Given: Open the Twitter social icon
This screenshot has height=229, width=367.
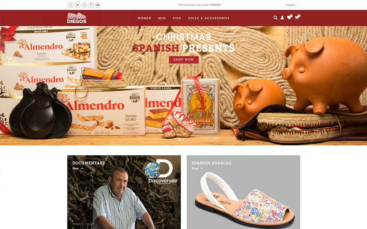Looking at the screenshot, I should click(77, 5).
